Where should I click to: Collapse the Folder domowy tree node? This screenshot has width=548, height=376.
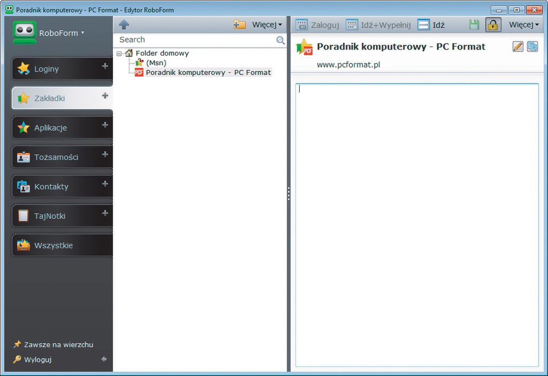point(119,53)
